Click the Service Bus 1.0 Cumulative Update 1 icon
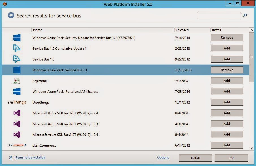This screenshot has height=166, width=256. point(17,48)
